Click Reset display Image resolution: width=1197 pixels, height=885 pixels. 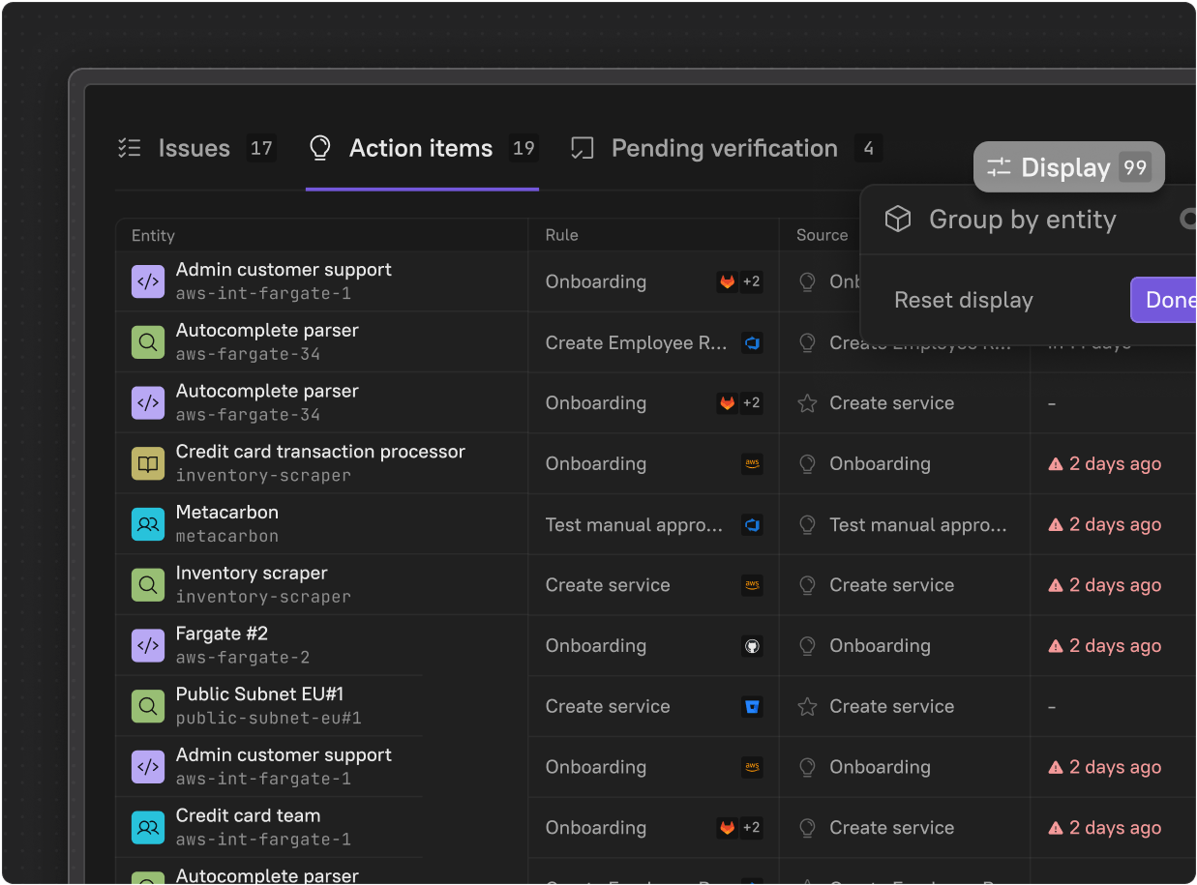coord(964,300)
